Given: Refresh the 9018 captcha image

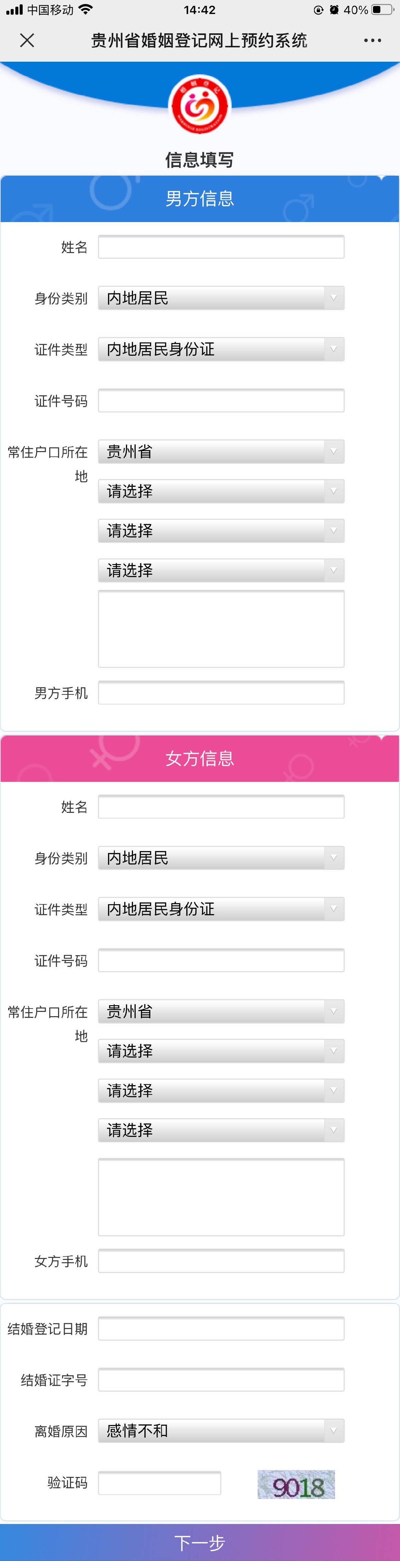Looking at the screenshot, I should click(x=296, y=1484).
